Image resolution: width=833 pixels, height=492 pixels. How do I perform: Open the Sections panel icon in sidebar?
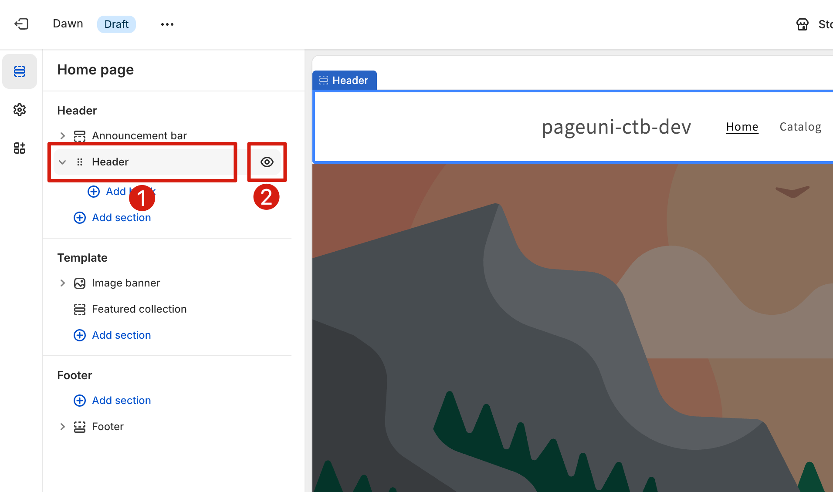(20, 71)
